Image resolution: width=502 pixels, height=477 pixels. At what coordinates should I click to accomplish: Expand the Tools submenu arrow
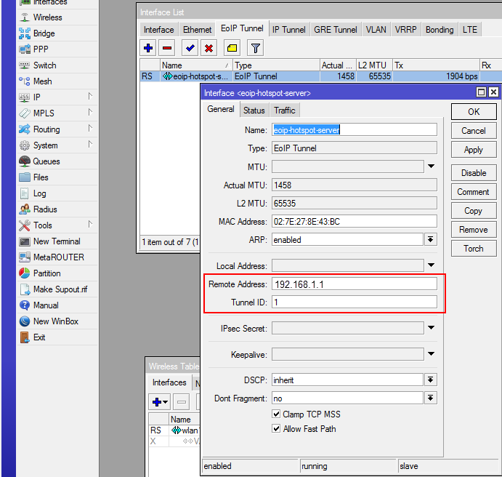pos(90,224)
